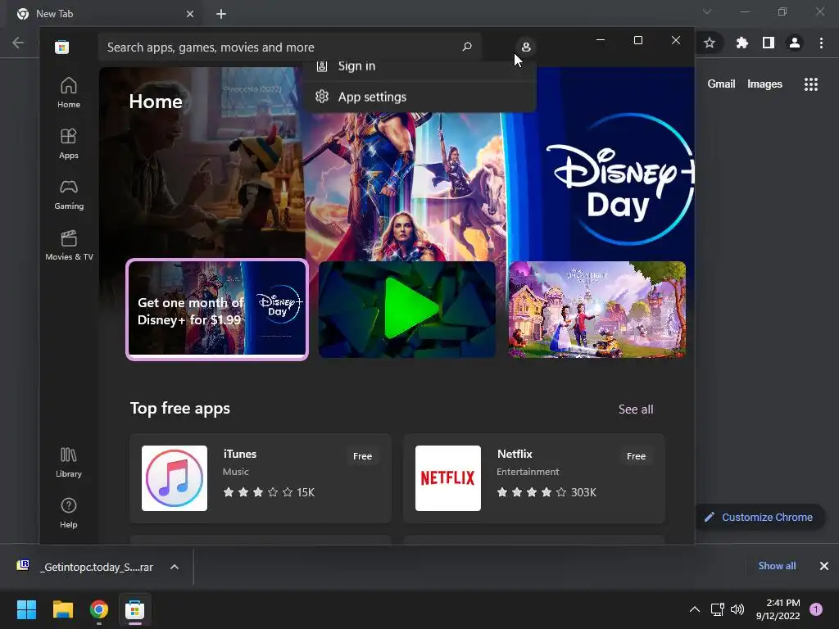Close the New Tab tab in Chrome
The height and width of the screenshot is (629, 839).
(190, 14)
